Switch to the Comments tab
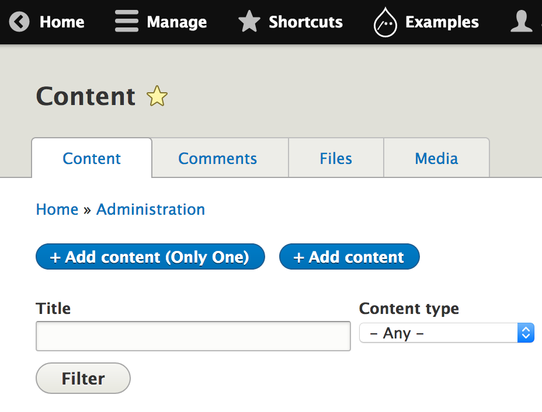 (217, 159)
